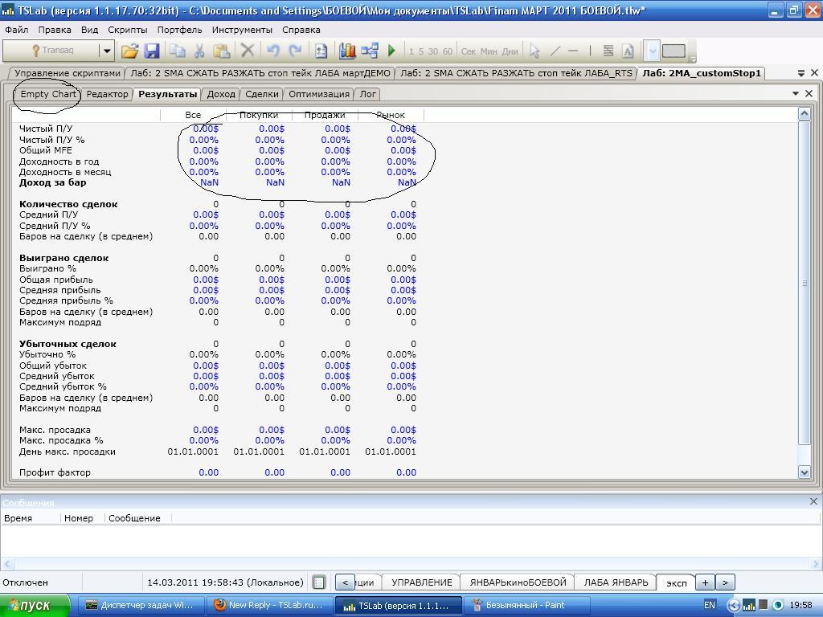Toggle the Мин timeframe button
This screenshot has width=823, height=617.
(x=489, y=51)
